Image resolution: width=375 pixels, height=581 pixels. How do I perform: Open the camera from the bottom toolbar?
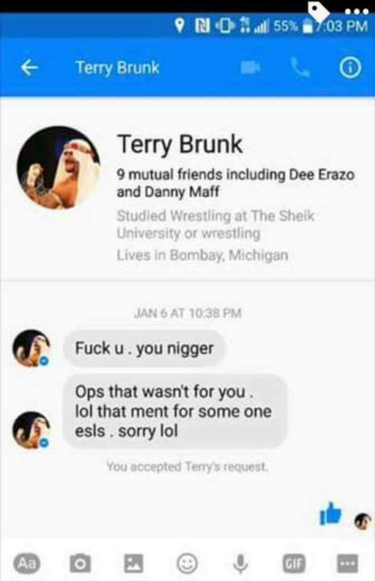point(80,563)
